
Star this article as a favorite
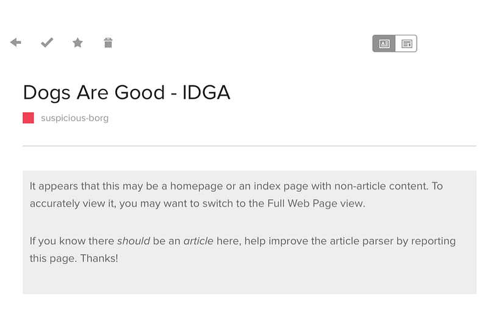(77, 43)
